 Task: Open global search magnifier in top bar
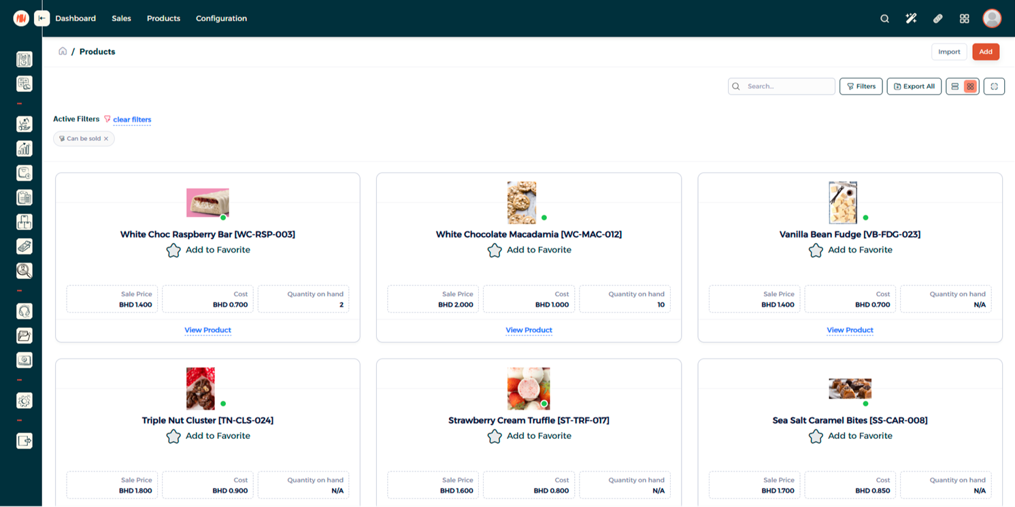(884, 18)
